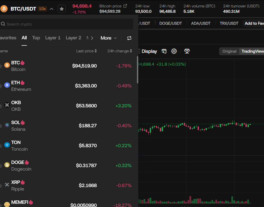Image resolution: width=264 pixels, height=207 pixels.
Task: Expand the More dropdown
Action: pos(108,38)
